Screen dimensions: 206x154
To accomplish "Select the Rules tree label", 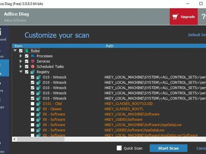I will pos(35,51).
